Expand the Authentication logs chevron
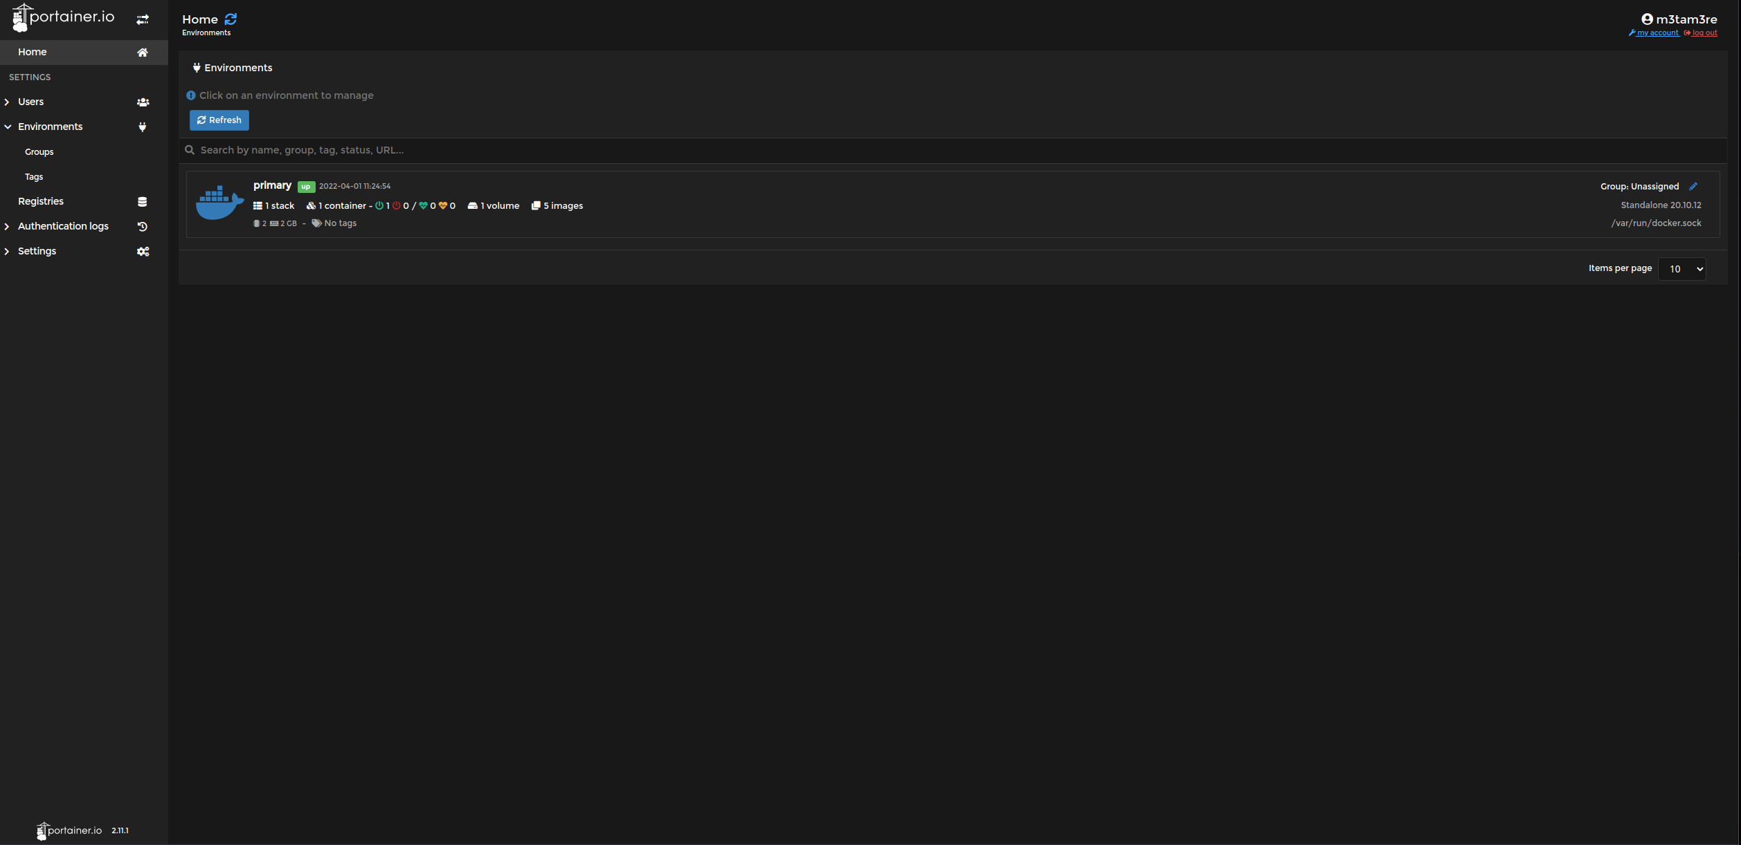Viewport: 1741px width, 845px height. coord(7,227)
